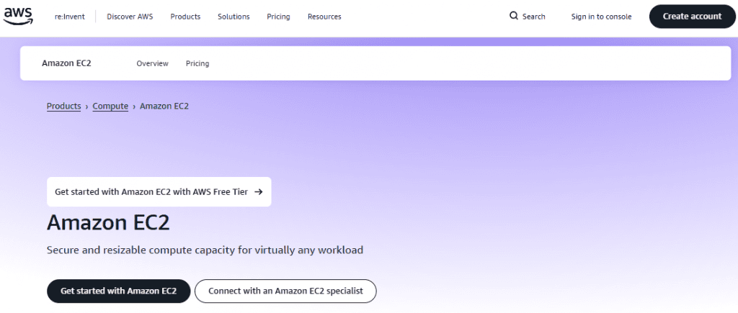Open the Resources menu
This screenshot has height=313, width=738.
click(x=324, y=17)
